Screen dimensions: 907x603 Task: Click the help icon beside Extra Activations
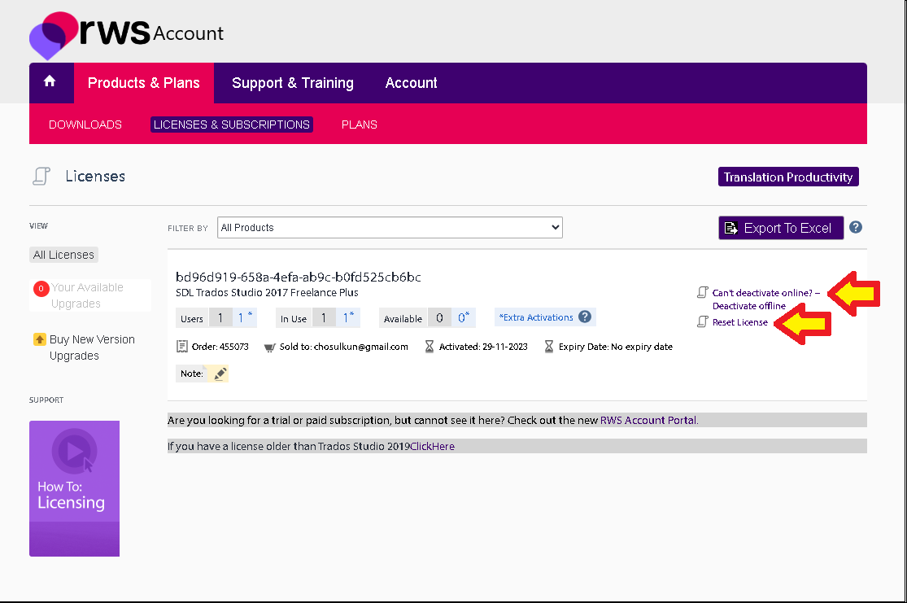583,317
